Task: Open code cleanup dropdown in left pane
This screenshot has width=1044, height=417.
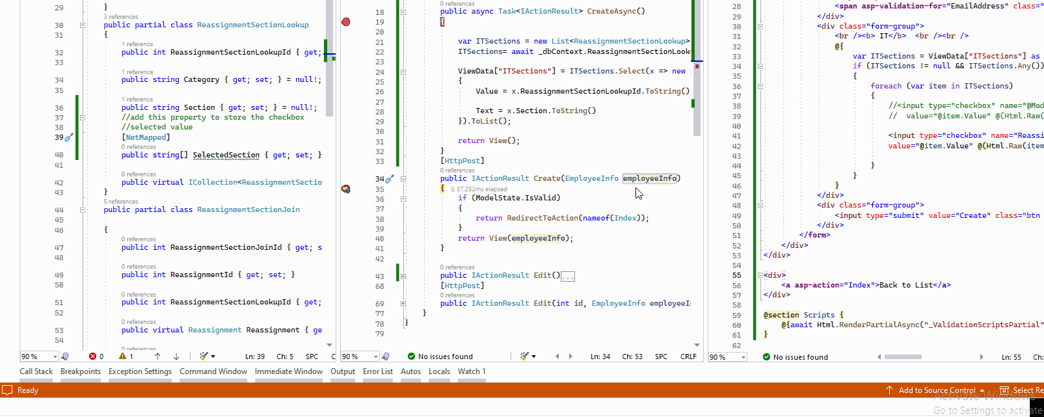Action: click(213, 356)
